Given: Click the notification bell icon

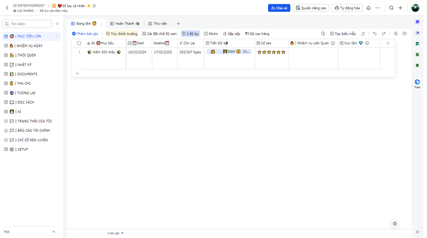Looking at the screenshot, I should [368, 8].
